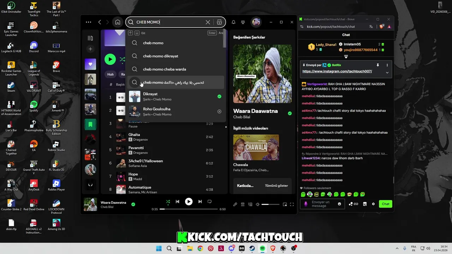Click the Hope track by Madd
The width and height of the screenshot is (452, 254).
(x=164, y=176)
